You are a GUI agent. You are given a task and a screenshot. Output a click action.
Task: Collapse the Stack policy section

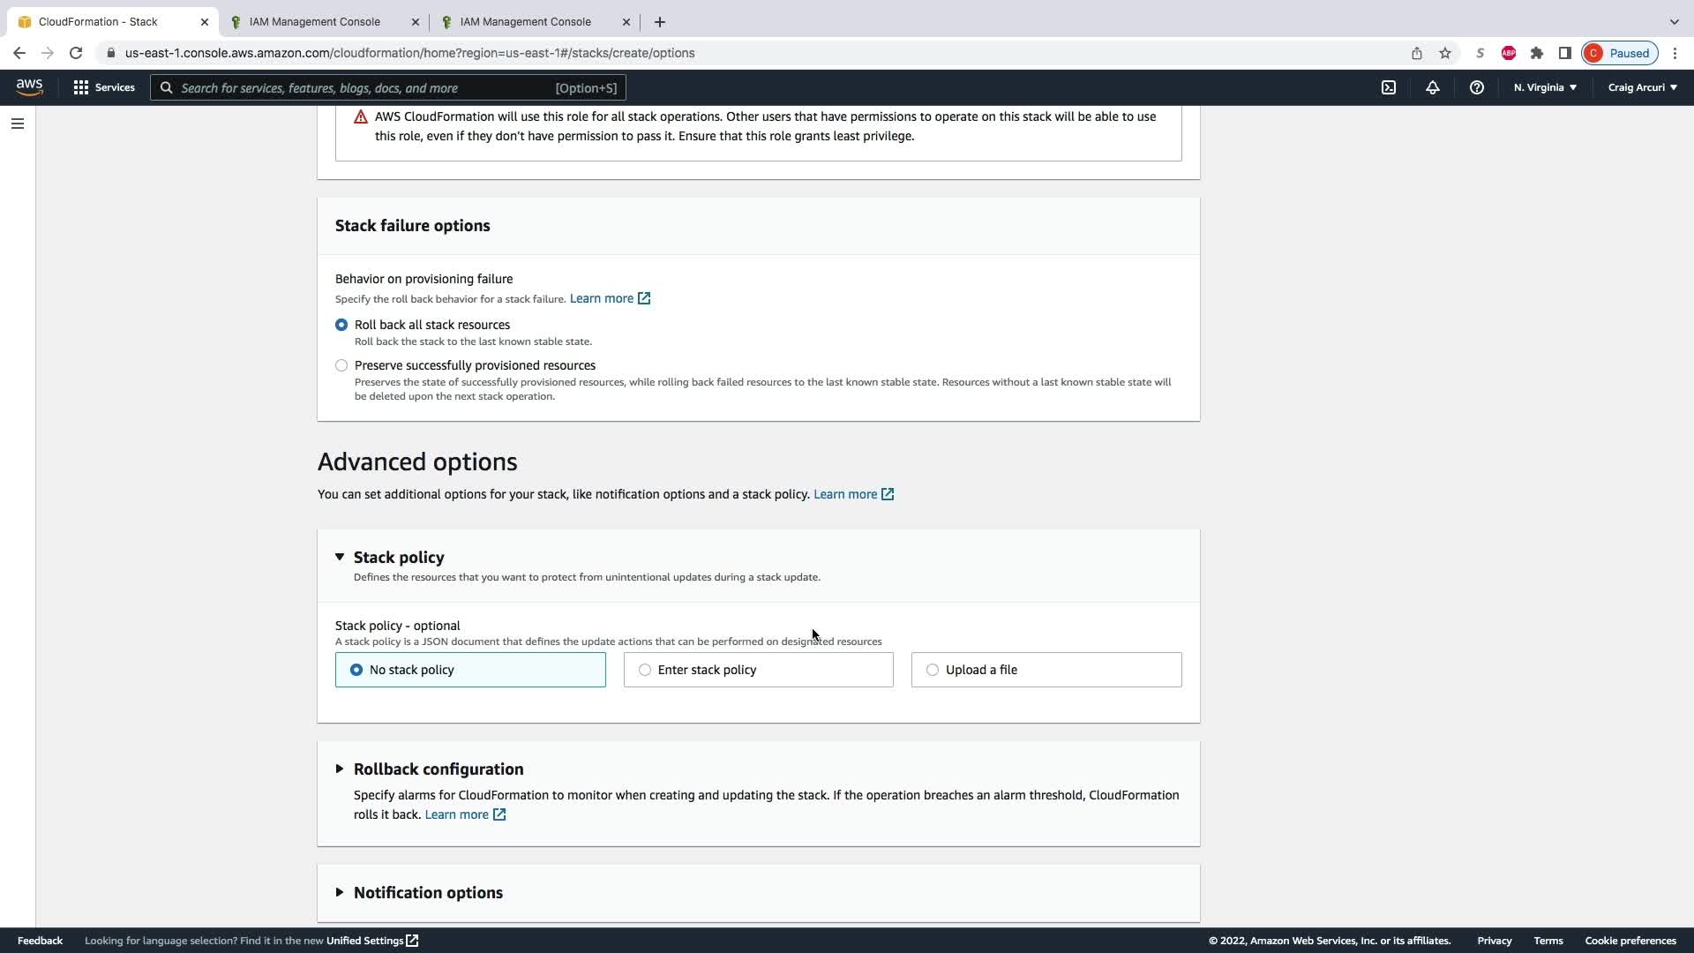coord(340,557)
